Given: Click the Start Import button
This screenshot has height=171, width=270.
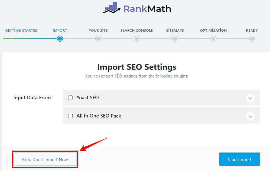Looking at the screenshot, I should point(240,159).
